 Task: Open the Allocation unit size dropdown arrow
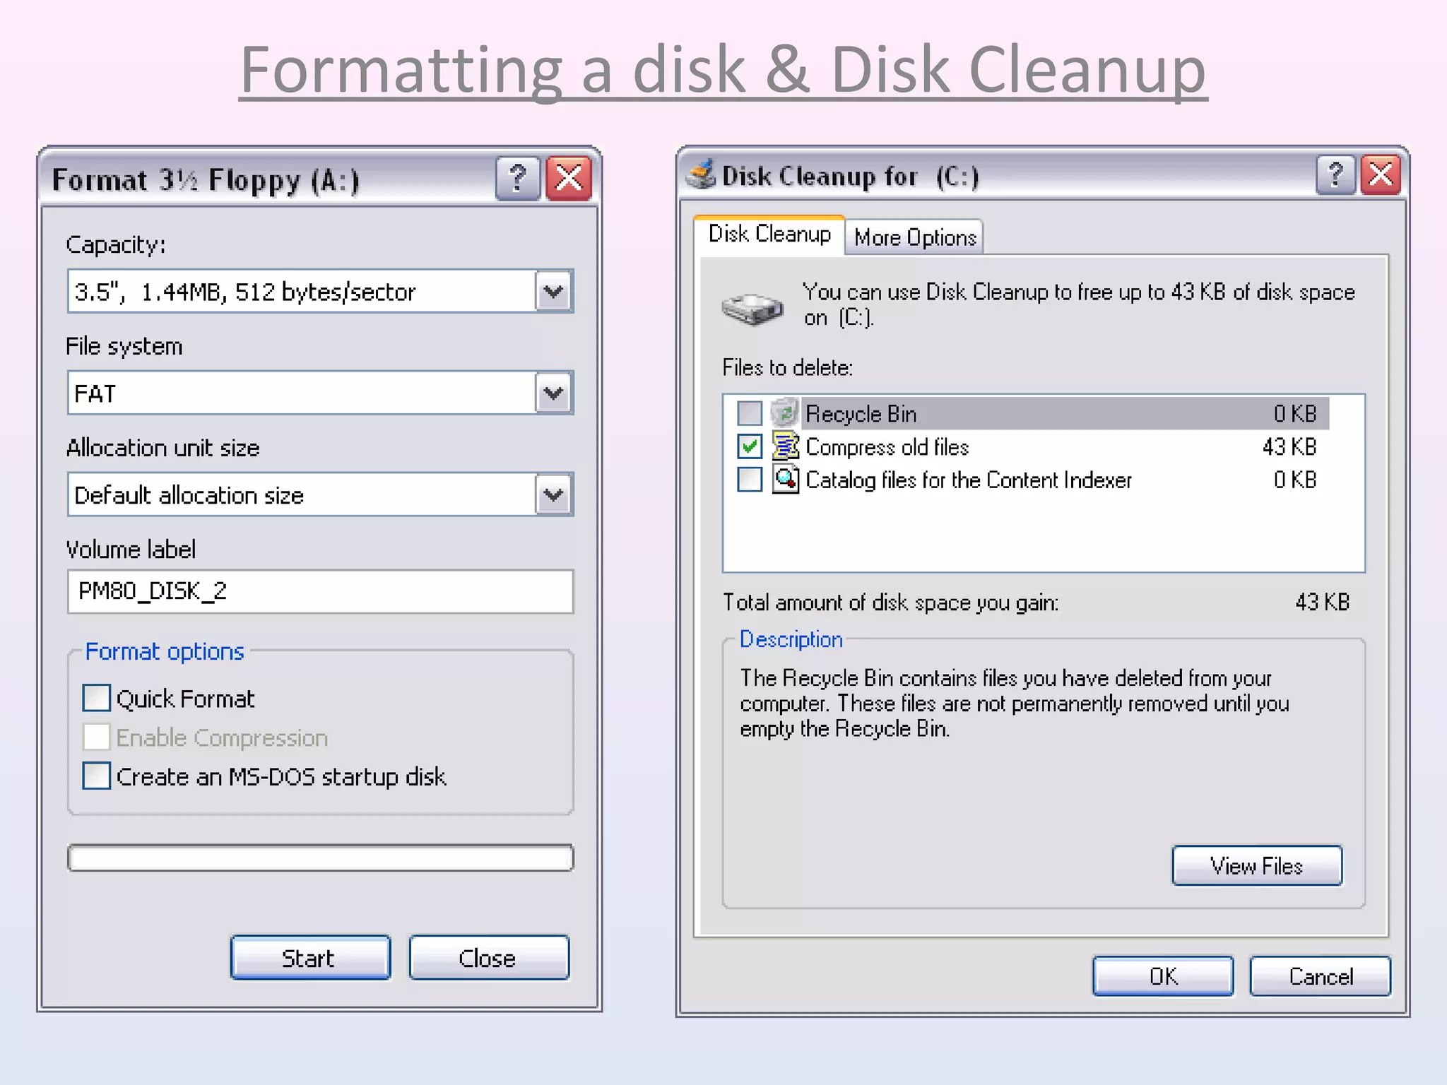pyautogui.click(x=553, y=494)
